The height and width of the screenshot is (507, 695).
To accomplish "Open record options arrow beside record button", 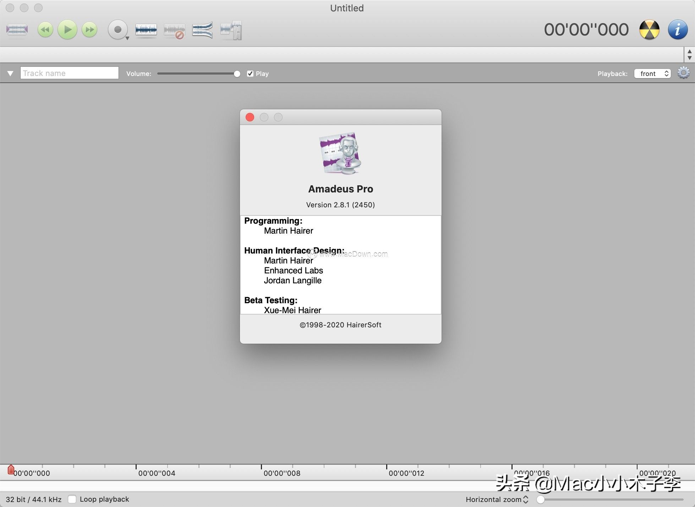I will point(127,38).
